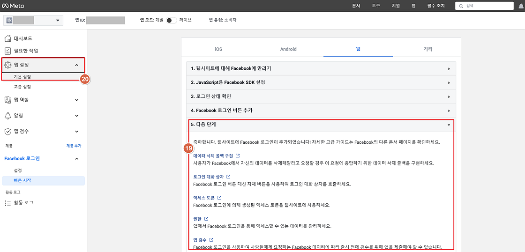Collapse the Facebook 로그인 chevron
This screenshot has width=525, height=252.
pyautogui.click(x=77, y=159)
